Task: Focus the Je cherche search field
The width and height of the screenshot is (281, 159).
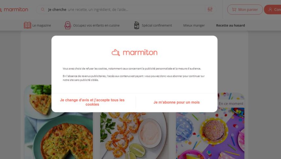Action: click(x=126, y=9)
